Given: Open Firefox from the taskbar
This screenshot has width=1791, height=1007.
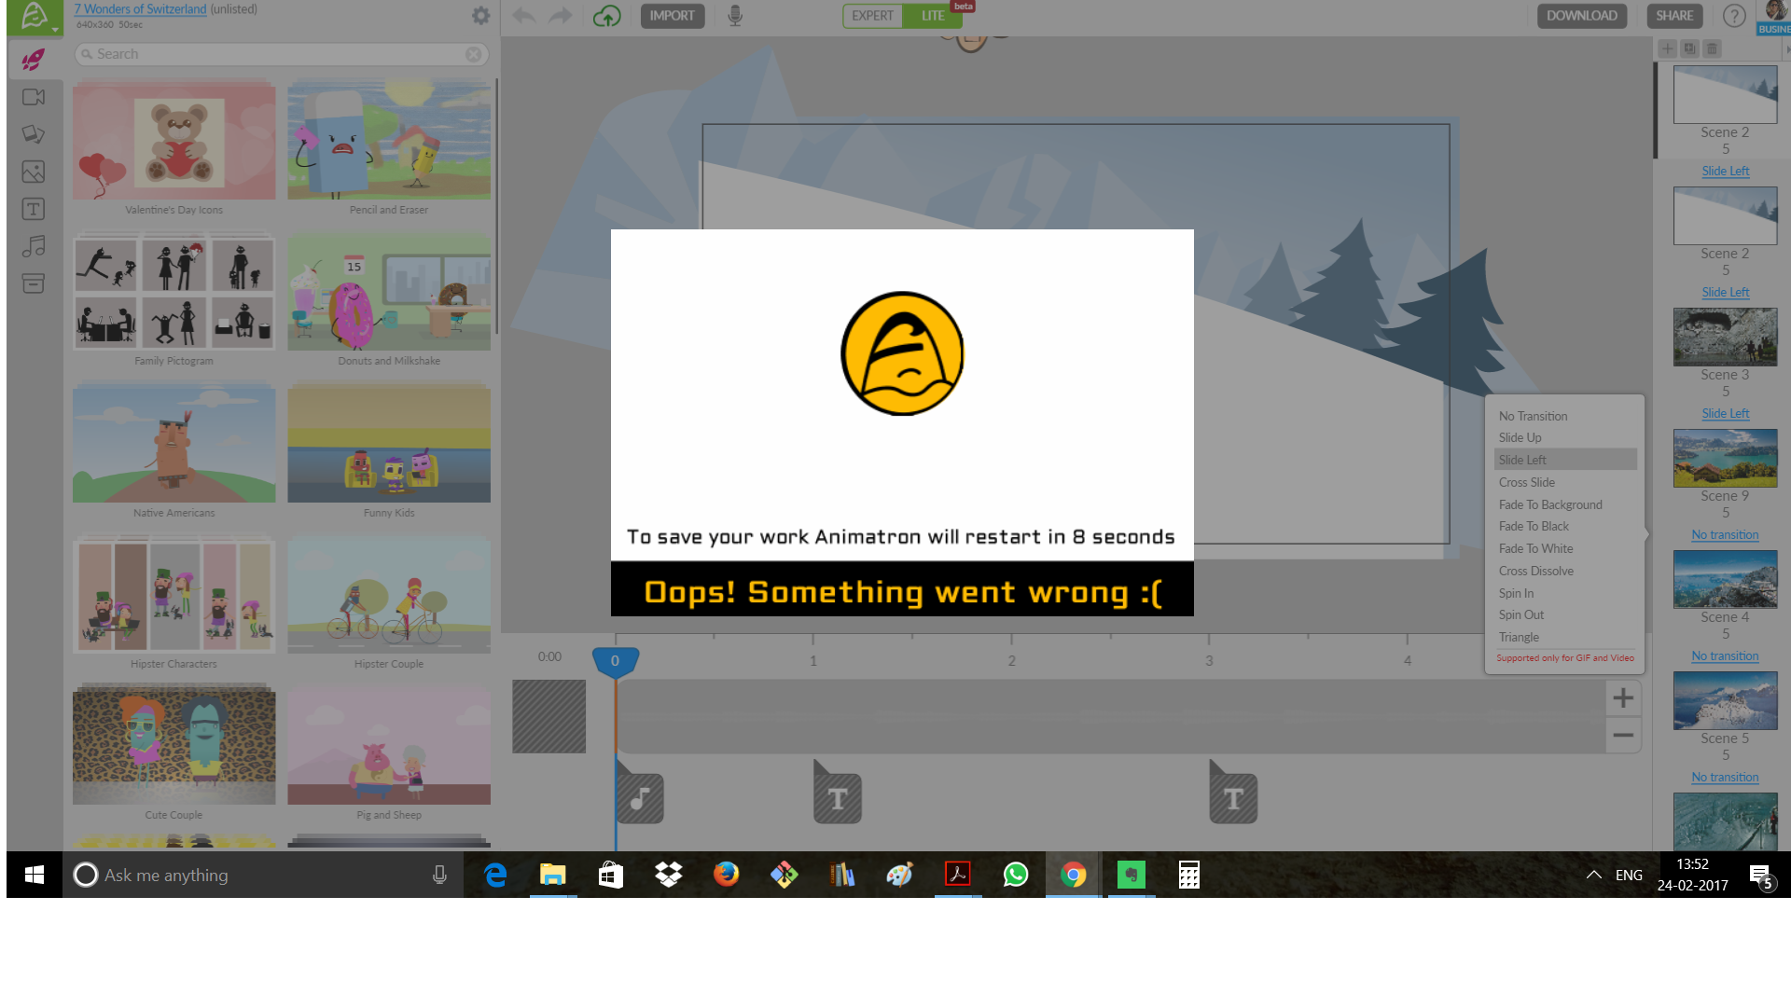Looking at the screenshot, I should point(726,875).
